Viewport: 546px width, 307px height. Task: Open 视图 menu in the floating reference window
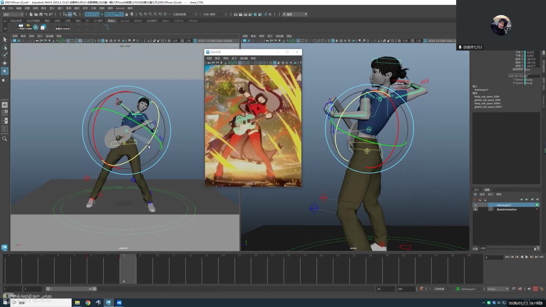click(x=209, y=58)
